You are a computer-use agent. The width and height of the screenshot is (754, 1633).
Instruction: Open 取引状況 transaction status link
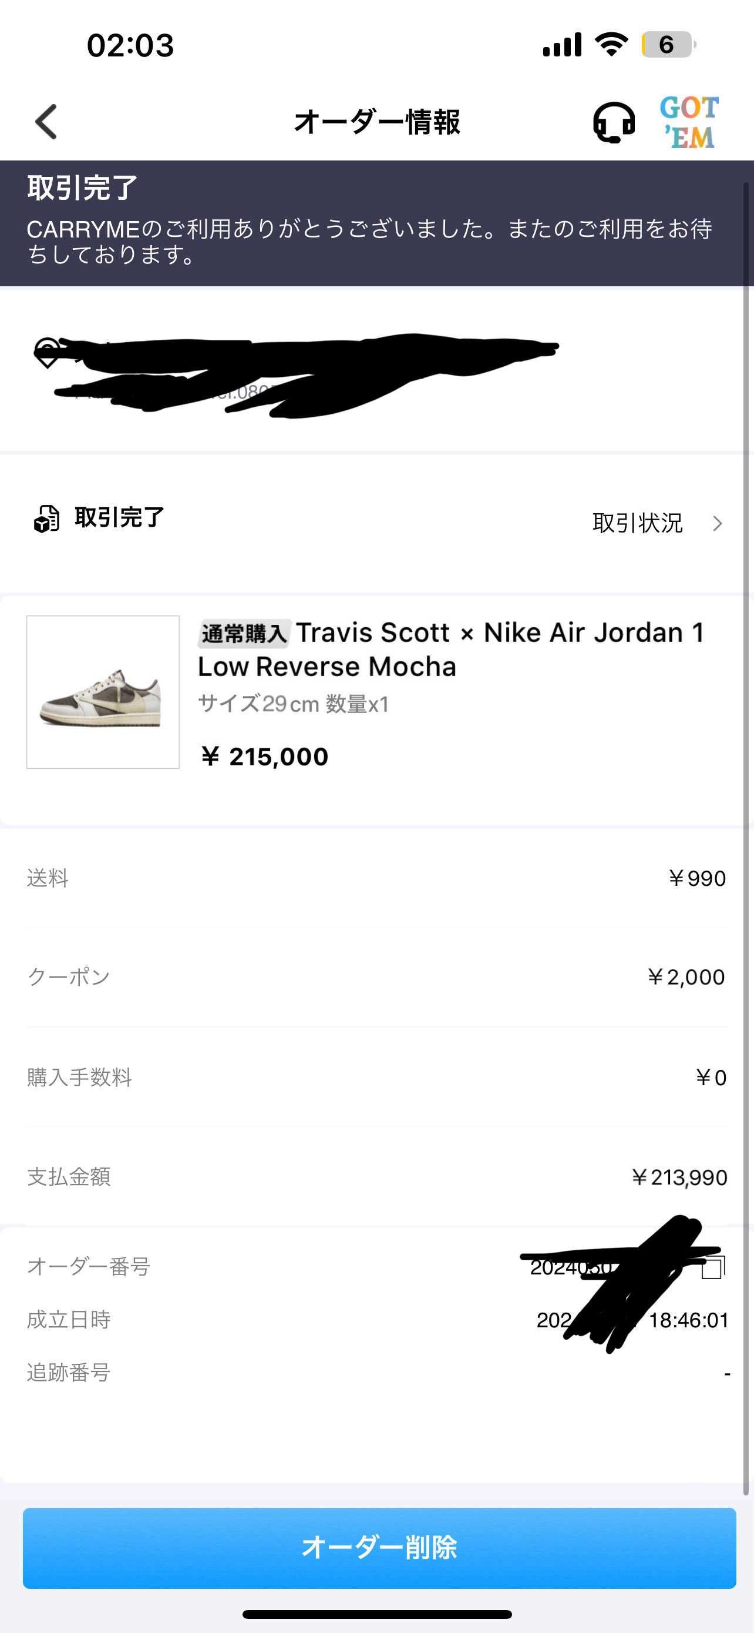(x=638, y=524)
